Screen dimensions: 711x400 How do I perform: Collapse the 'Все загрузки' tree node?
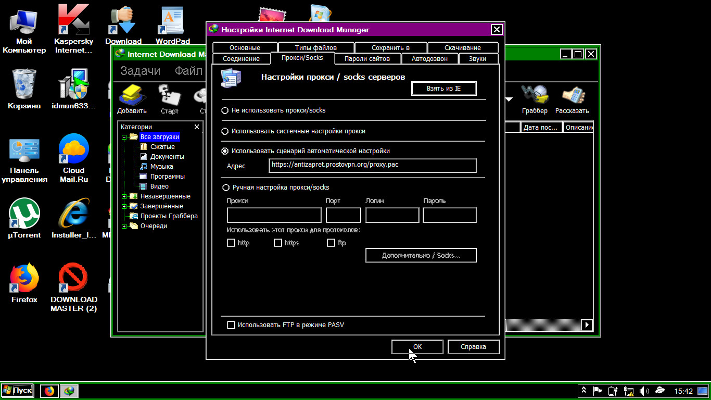(x=124, y=137)
